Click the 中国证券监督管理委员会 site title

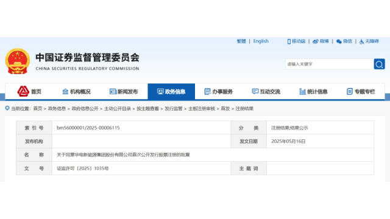click(x=87, y=57)
